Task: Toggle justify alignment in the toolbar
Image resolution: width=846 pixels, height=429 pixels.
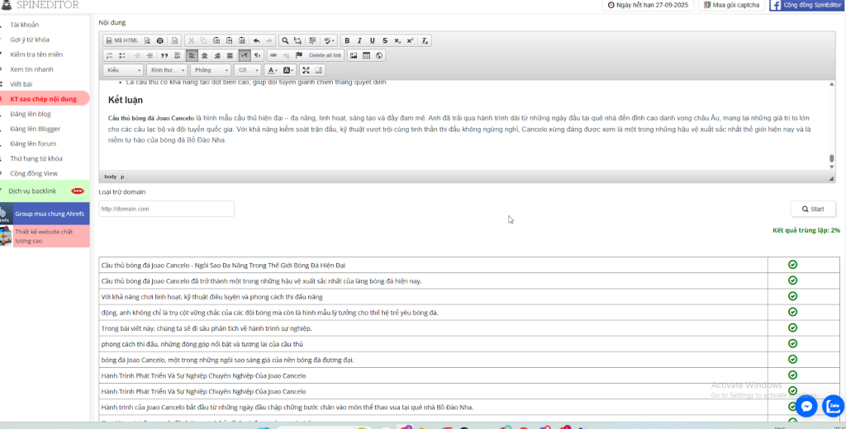Action: pyautogui.click(x=230, y=55)
